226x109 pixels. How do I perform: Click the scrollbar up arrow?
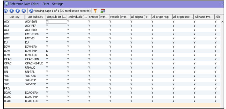tap(222, 22)
